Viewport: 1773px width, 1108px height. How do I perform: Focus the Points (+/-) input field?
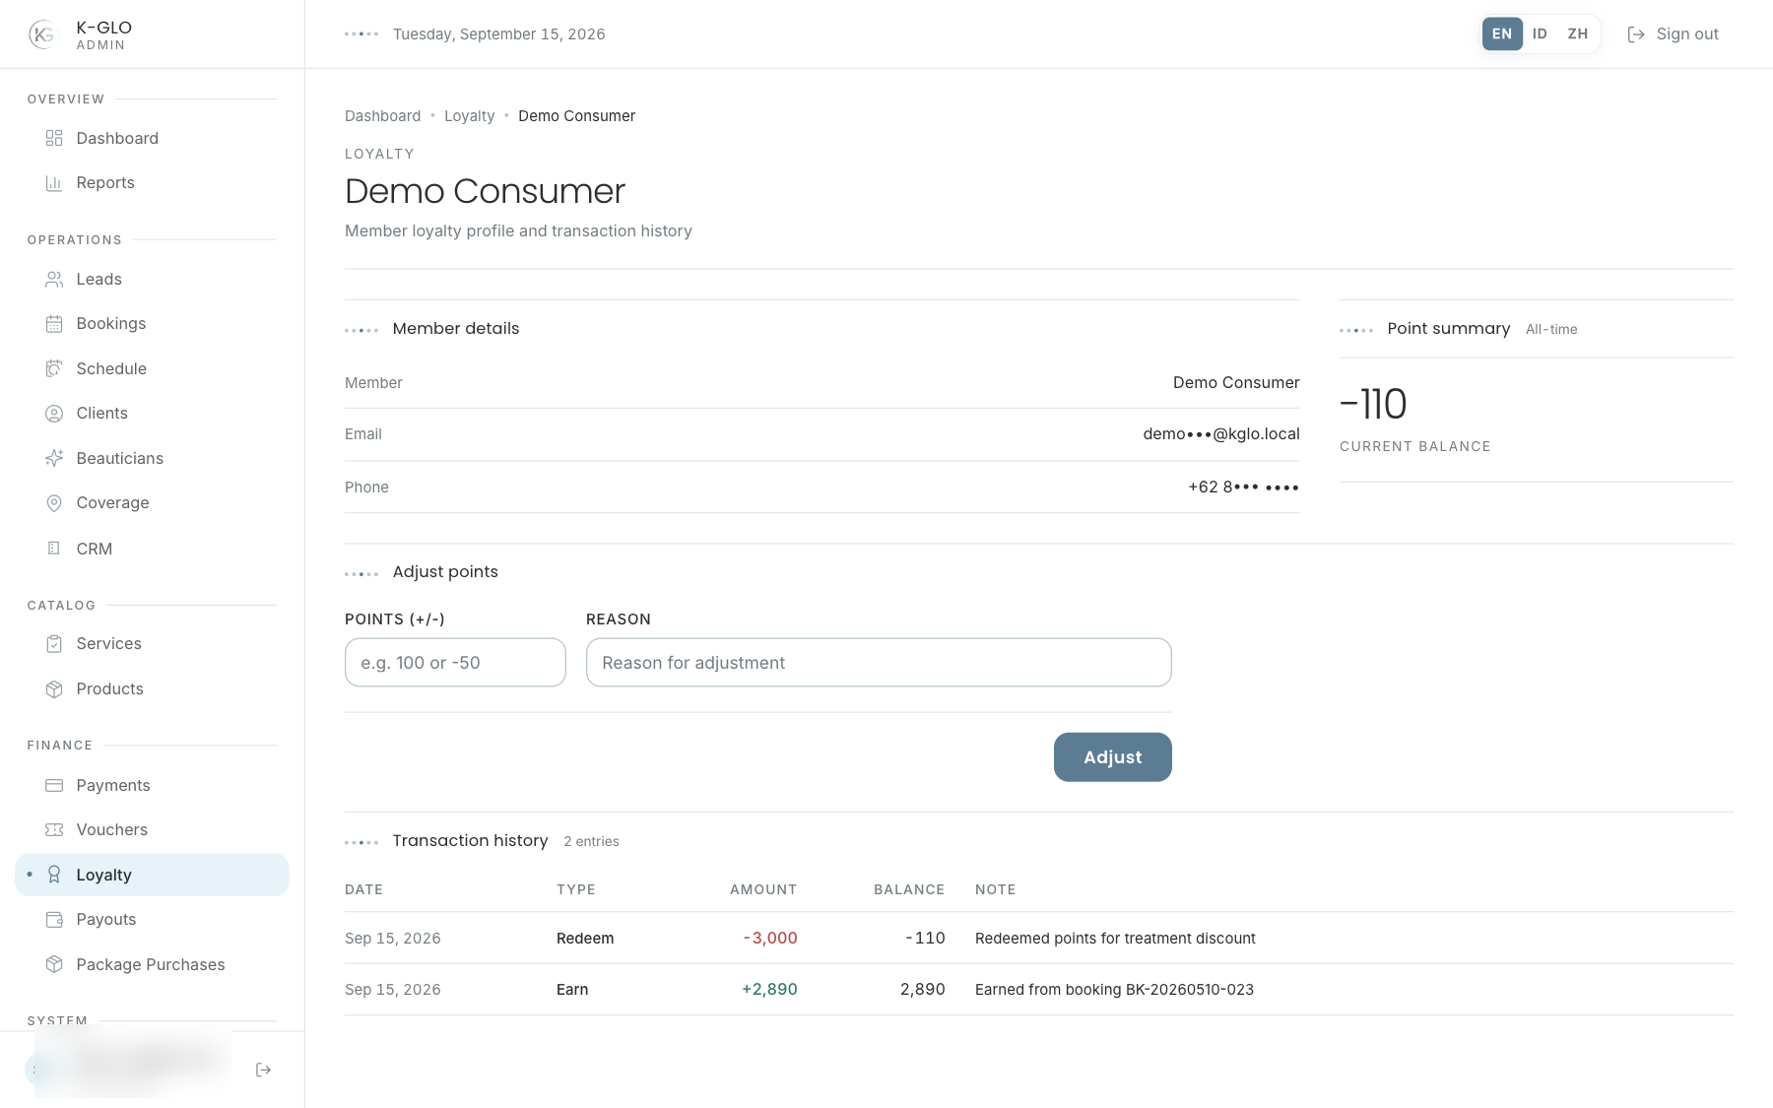pos(455,663)
